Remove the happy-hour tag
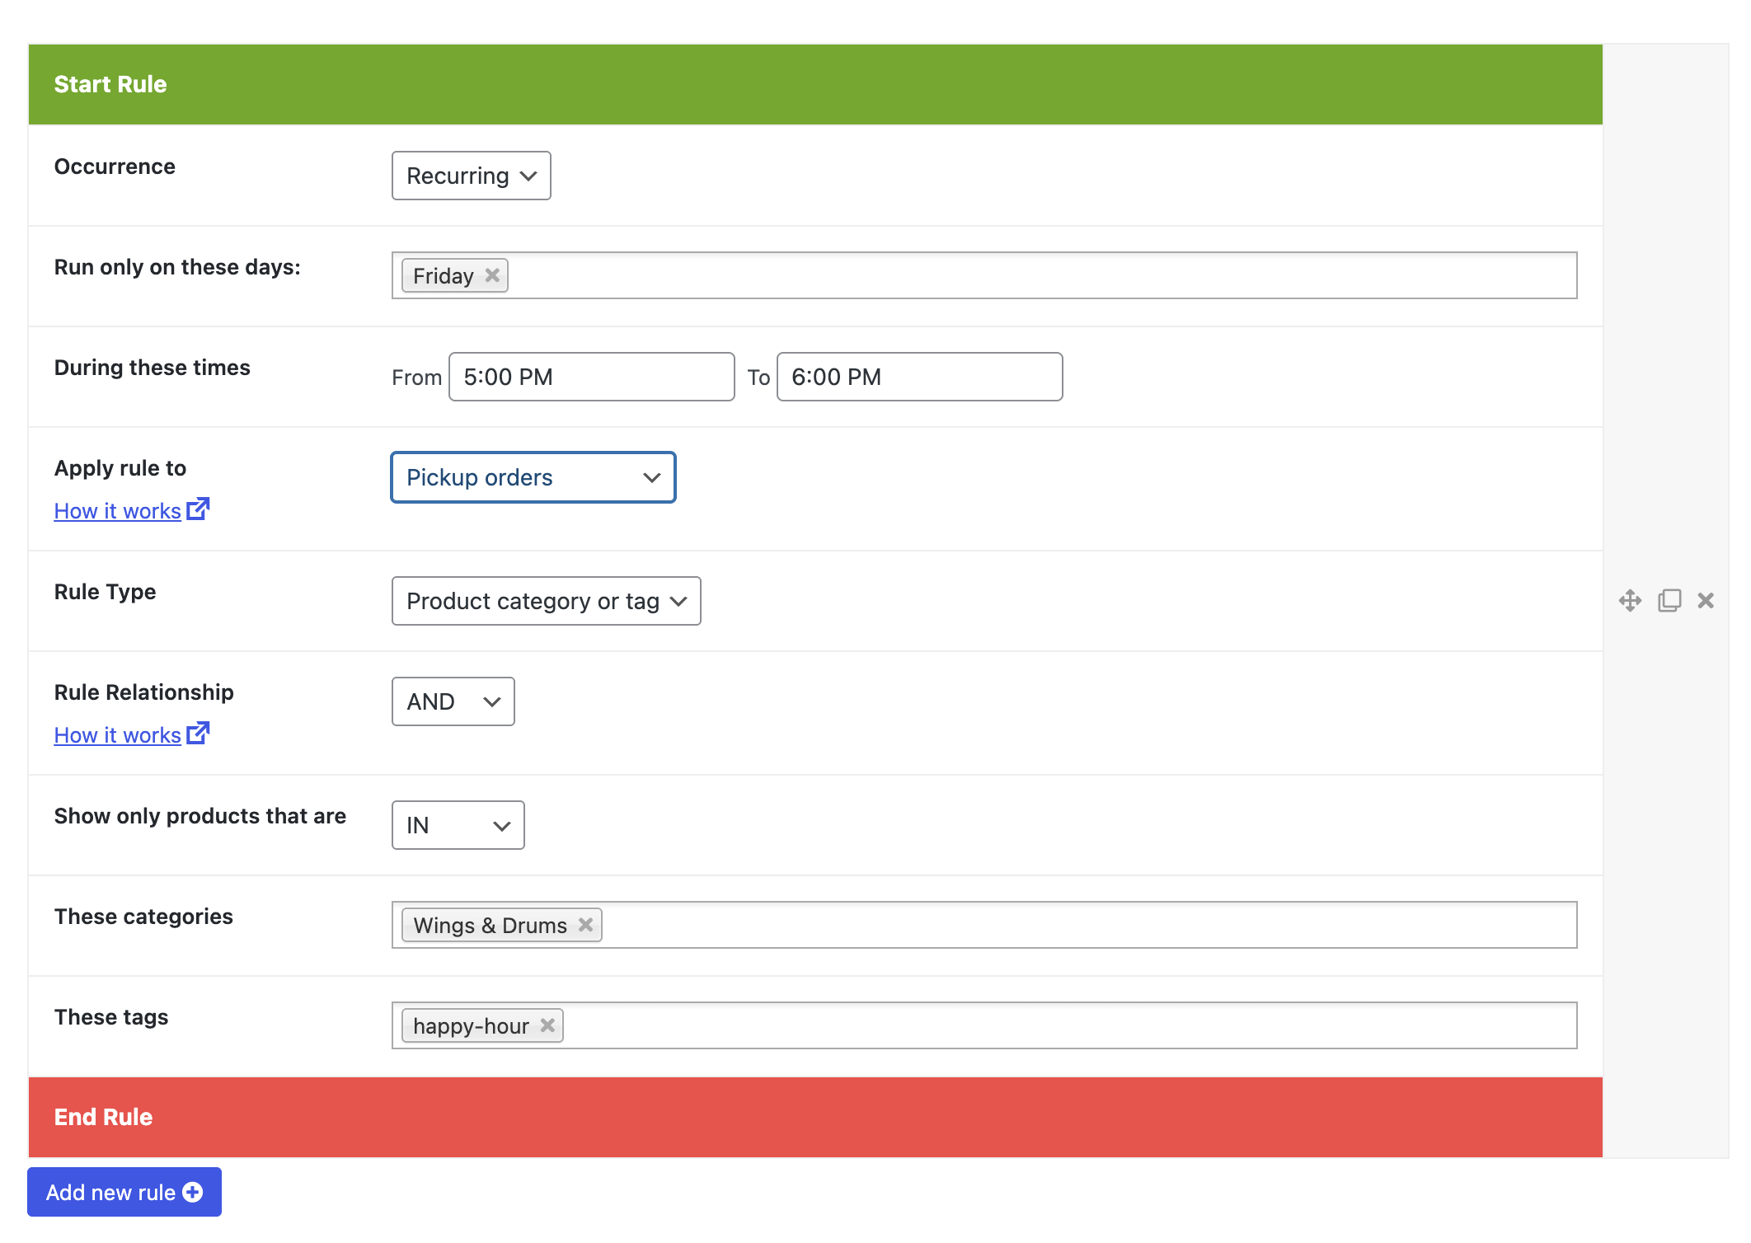This screenshot has width=1751, height=1243. 547,1025
